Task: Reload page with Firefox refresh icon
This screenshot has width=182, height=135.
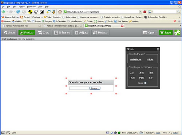Action: click(x=18, y=12)
